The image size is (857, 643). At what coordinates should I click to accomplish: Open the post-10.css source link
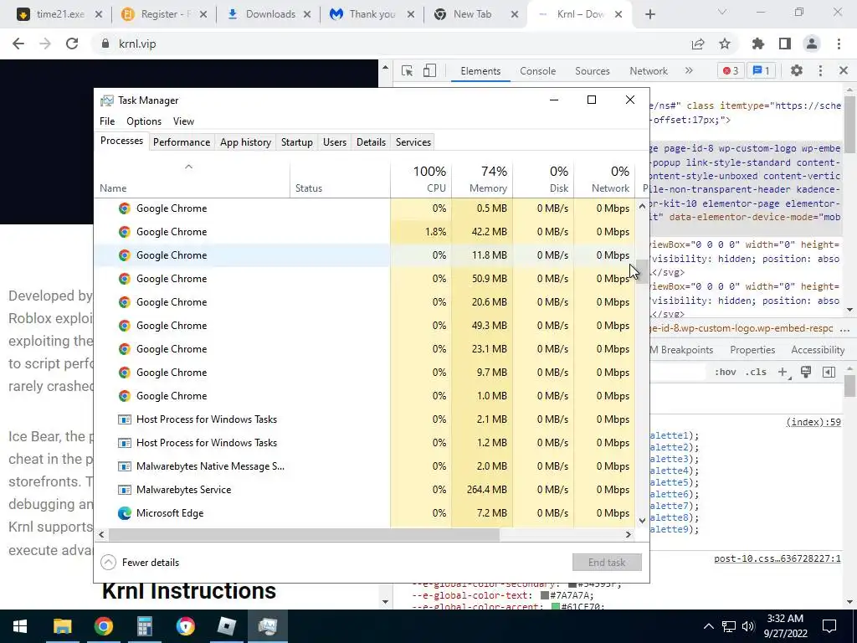(777, 558)
